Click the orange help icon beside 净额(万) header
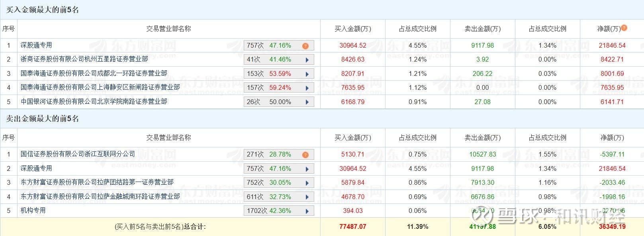Viewport: 644px width, 236px height. tap(624, 28)
